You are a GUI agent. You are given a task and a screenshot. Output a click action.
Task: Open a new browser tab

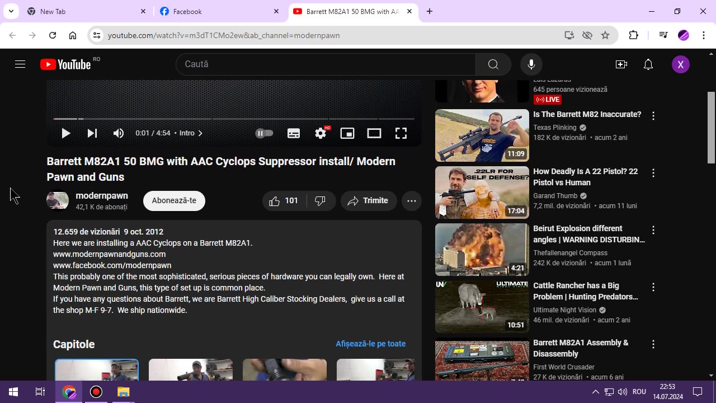430,11
